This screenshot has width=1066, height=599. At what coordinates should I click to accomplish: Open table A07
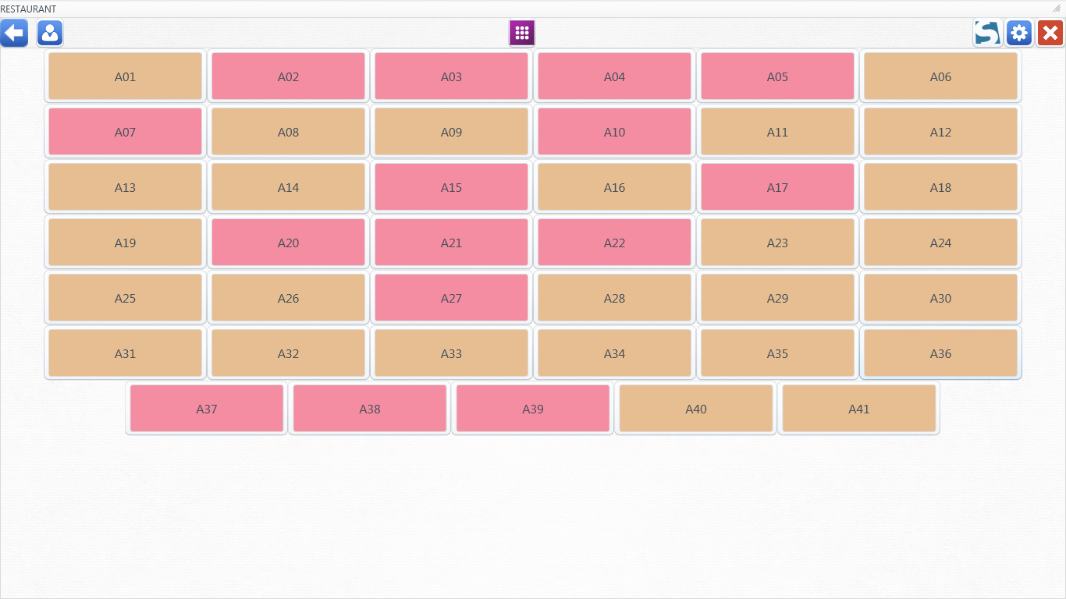pos(125,132)
